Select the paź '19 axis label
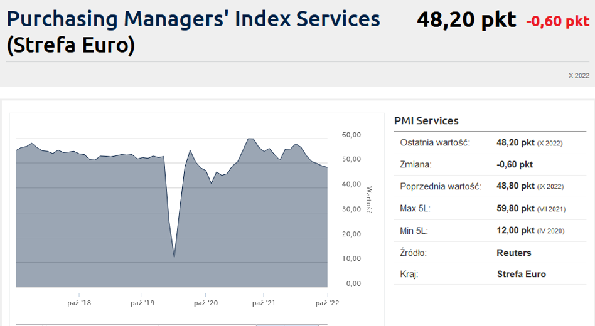The height and width of the screenshot is (326, 595). click(x=142, y=303)
